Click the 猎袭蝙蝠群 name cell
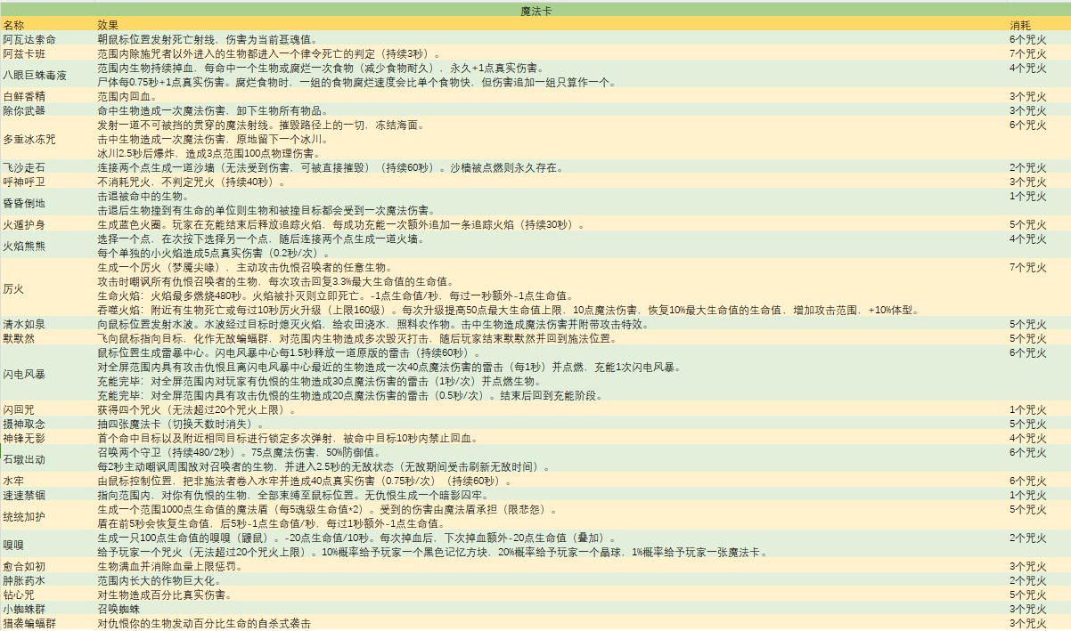The width and height of the screenshot is (1071, 631). click(29, 623)
